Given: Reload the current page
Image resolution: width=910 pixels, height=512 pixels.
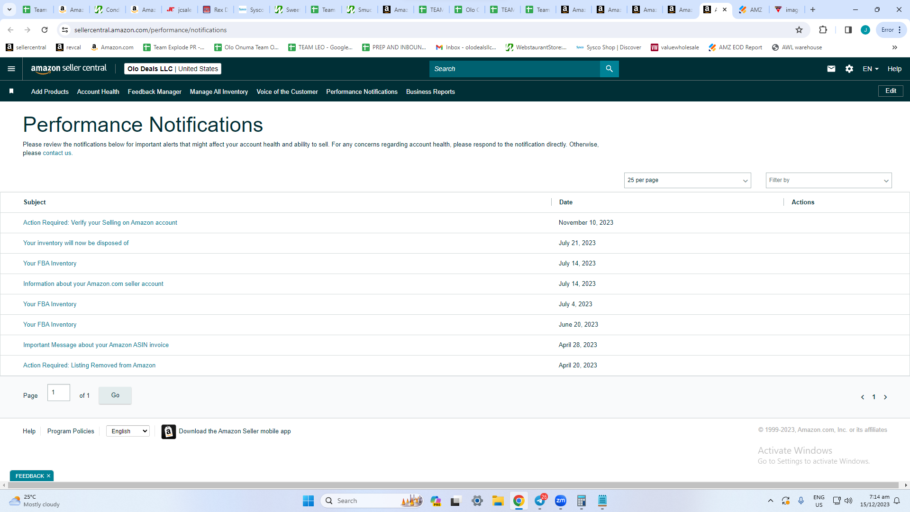Looking at the screenshot, I should (x=45, y=30).
